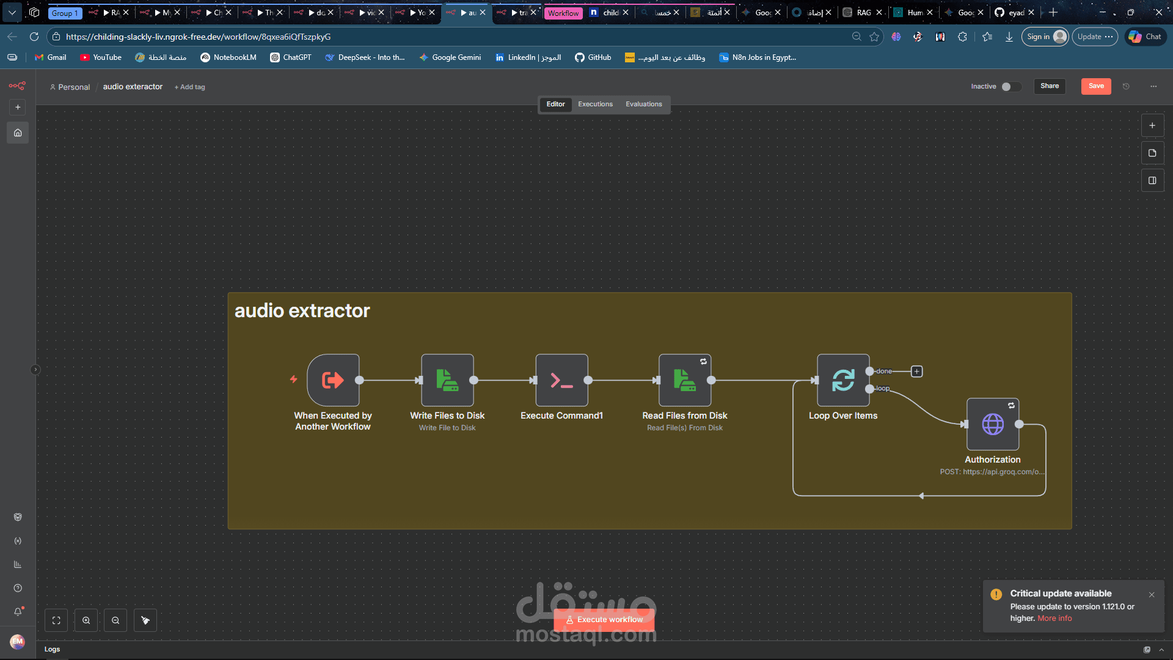This screenshot has height=660, width=1173.
Task: Expand the collapsed left sidebar arrow
Action: [35, 369]
